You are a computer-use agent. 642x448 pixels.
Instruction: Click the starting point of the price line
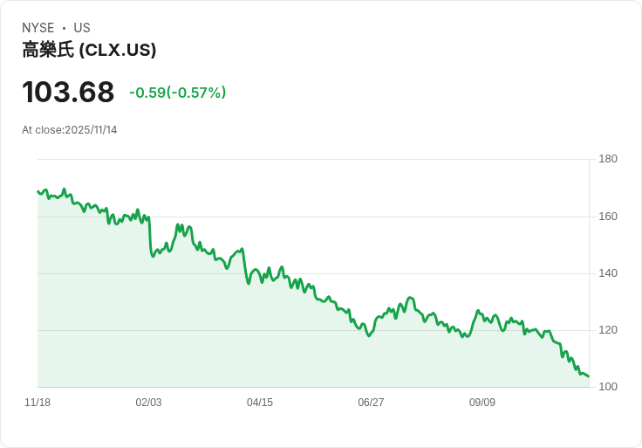coord(38,191)
